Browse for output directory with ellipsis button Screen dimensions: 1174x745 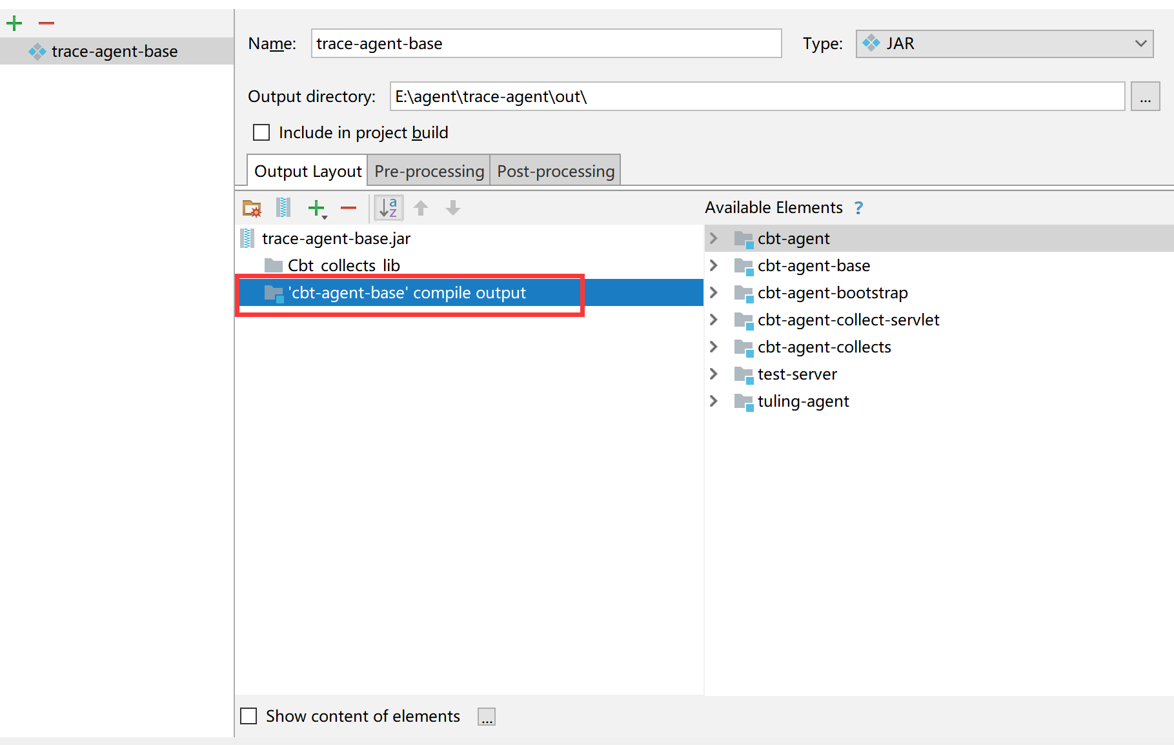click(1145, 96)
